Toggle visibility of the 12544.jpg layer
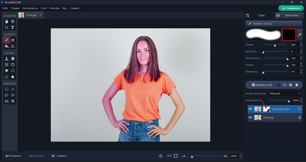The height and width of the screenshot is (162, 306). click(250, 117)
